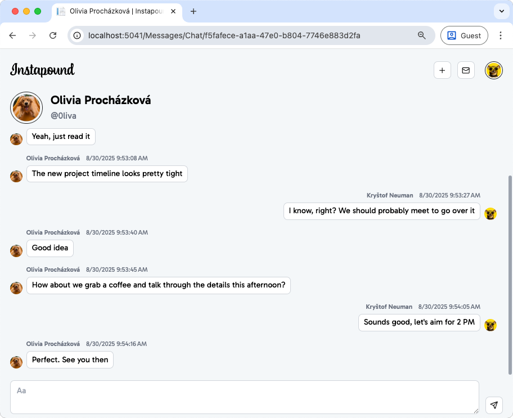Select the Olivia Procházková browser tab

(118, 11)
